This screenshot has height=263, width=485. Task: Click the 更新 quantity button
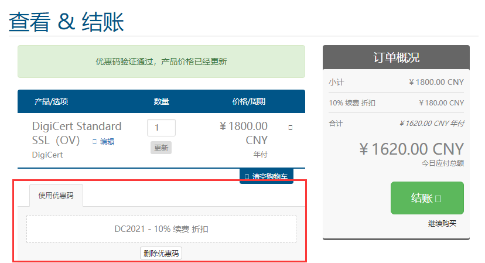pos(161,148)
